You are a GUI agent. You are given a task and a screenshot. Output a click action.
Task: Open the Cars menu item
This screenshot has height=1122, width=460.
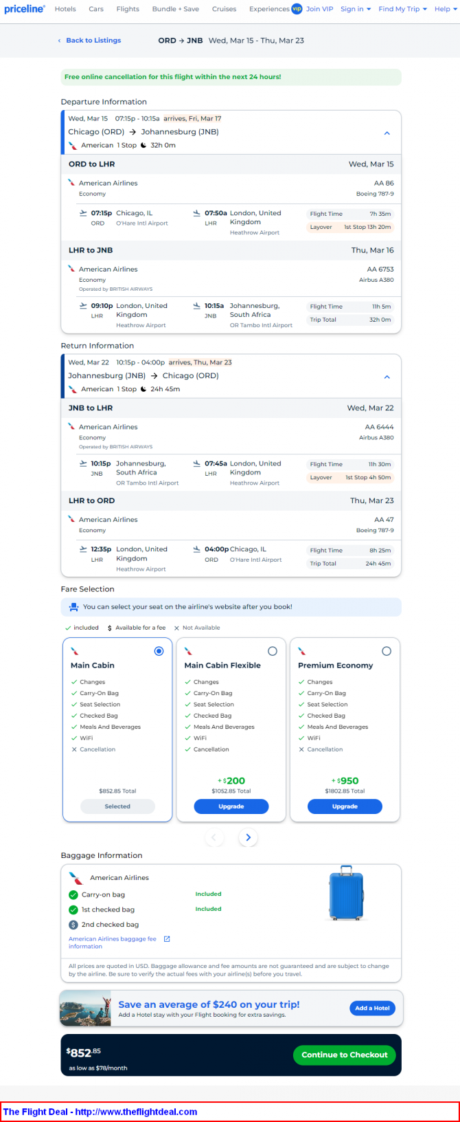[x=96, y=9]
